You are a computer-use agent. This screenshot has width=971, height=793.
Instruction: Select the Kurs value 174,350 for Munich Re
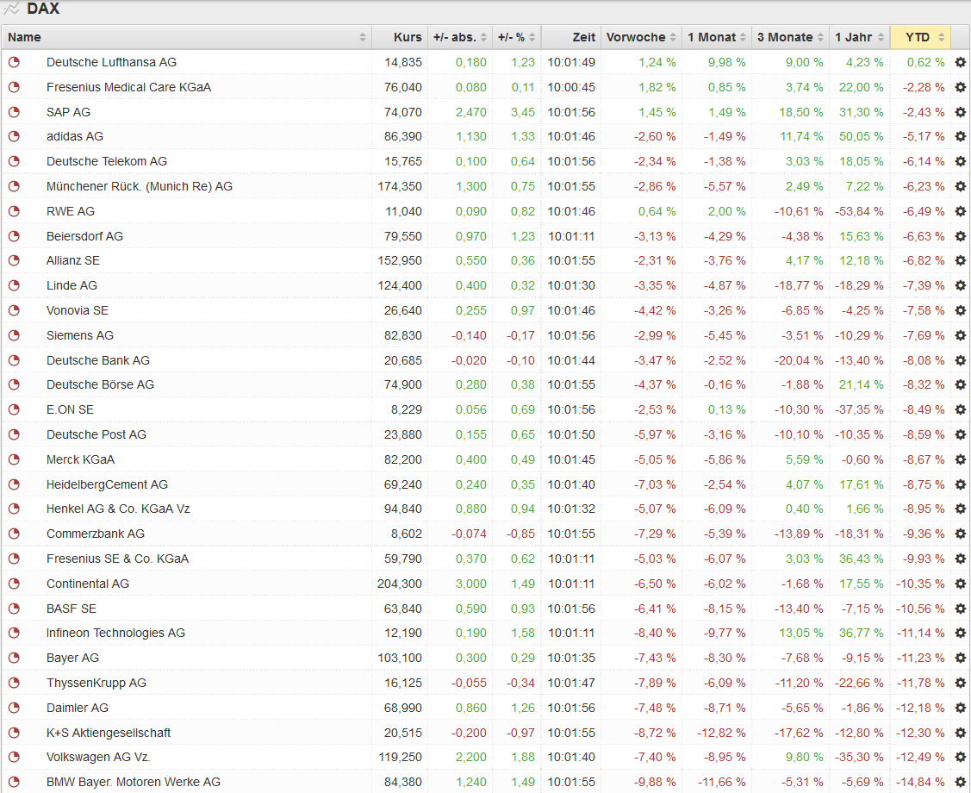coord(400,186)
